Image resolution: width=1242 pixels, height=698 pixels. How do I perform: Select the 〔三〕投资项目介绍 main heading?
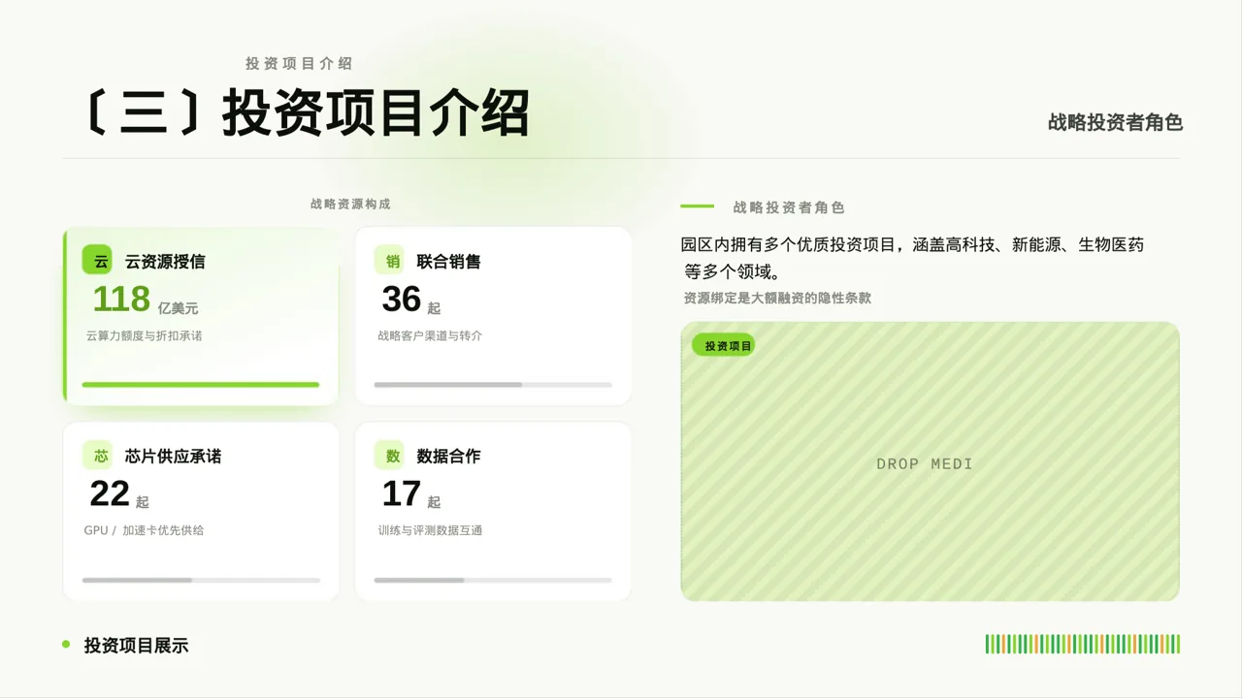pyautogui.click(x=307, y=113)
